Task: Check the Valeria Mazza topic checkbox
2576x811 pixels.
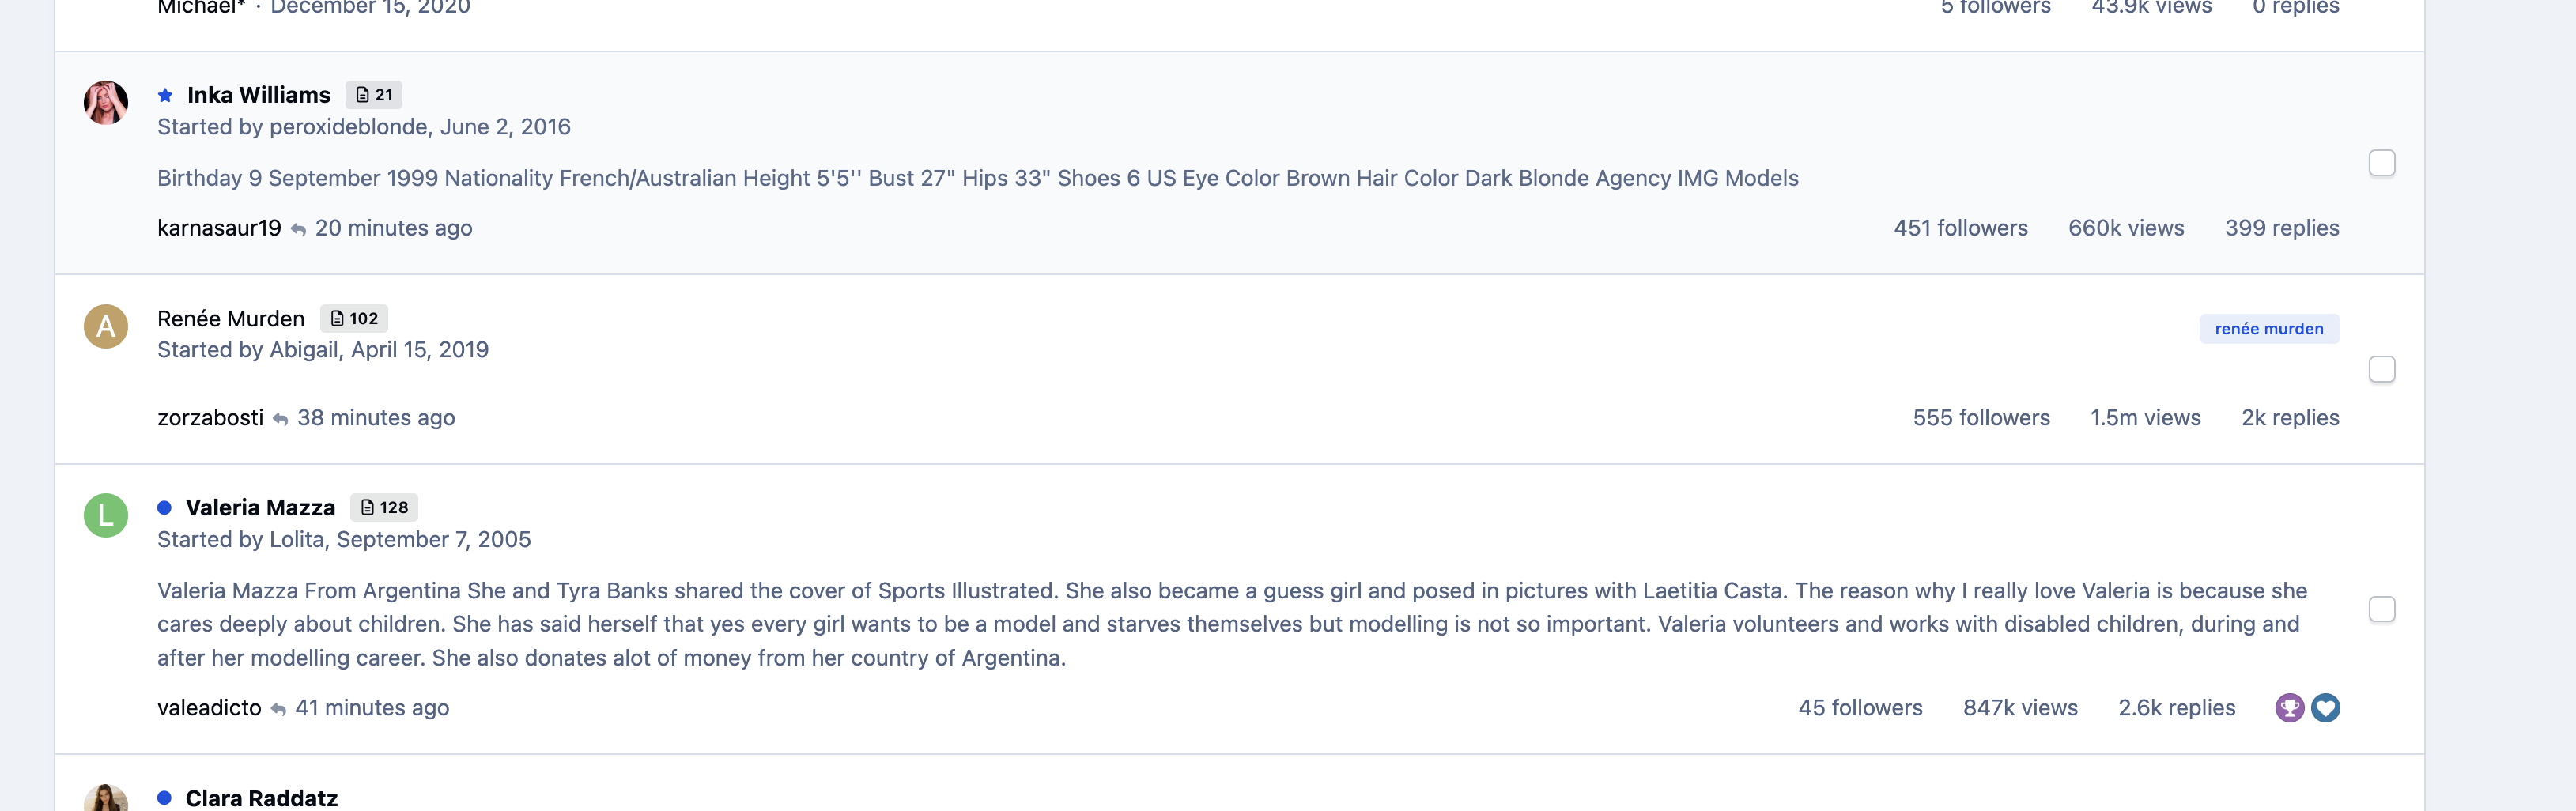Action: tap(2381, 609)
